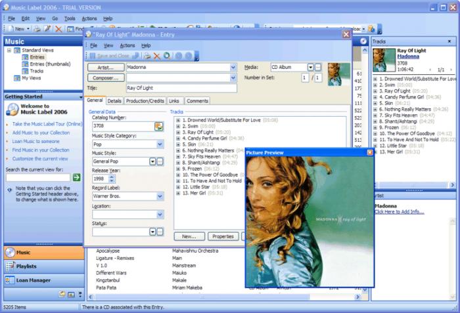Close the Picture Preview window
Image resolution: width=460 pixels, height=313 pixels.
coord(369,152)
